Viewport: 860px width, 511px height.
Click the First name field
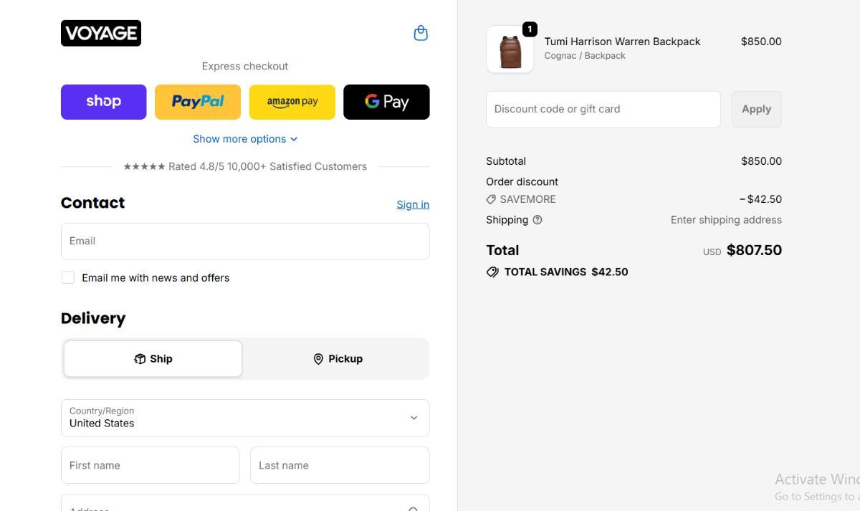click(150, 465)
